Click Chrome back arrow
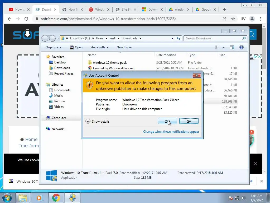Viewport: 270px width, 203px height. coord(9,19)
